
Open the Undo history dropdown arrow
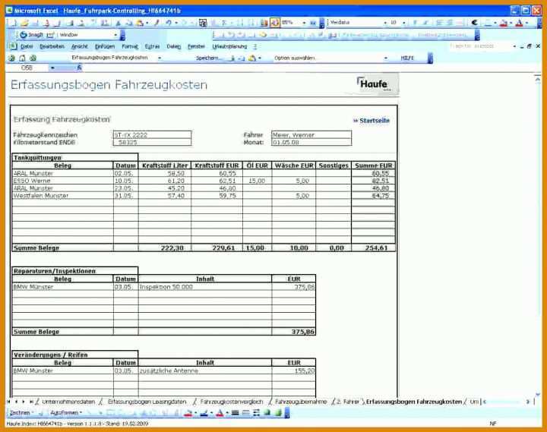click(x=176, y=23)
